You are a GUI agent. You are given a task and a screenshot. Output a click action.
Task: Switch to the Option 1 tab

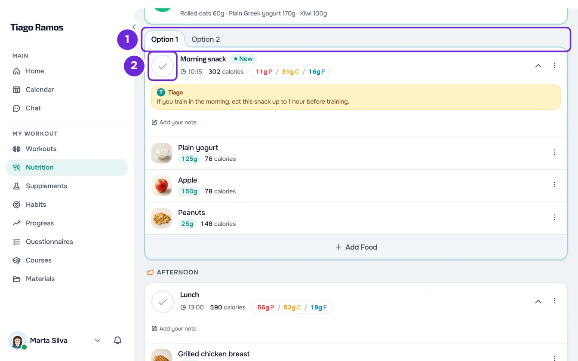tap(165, 39)
